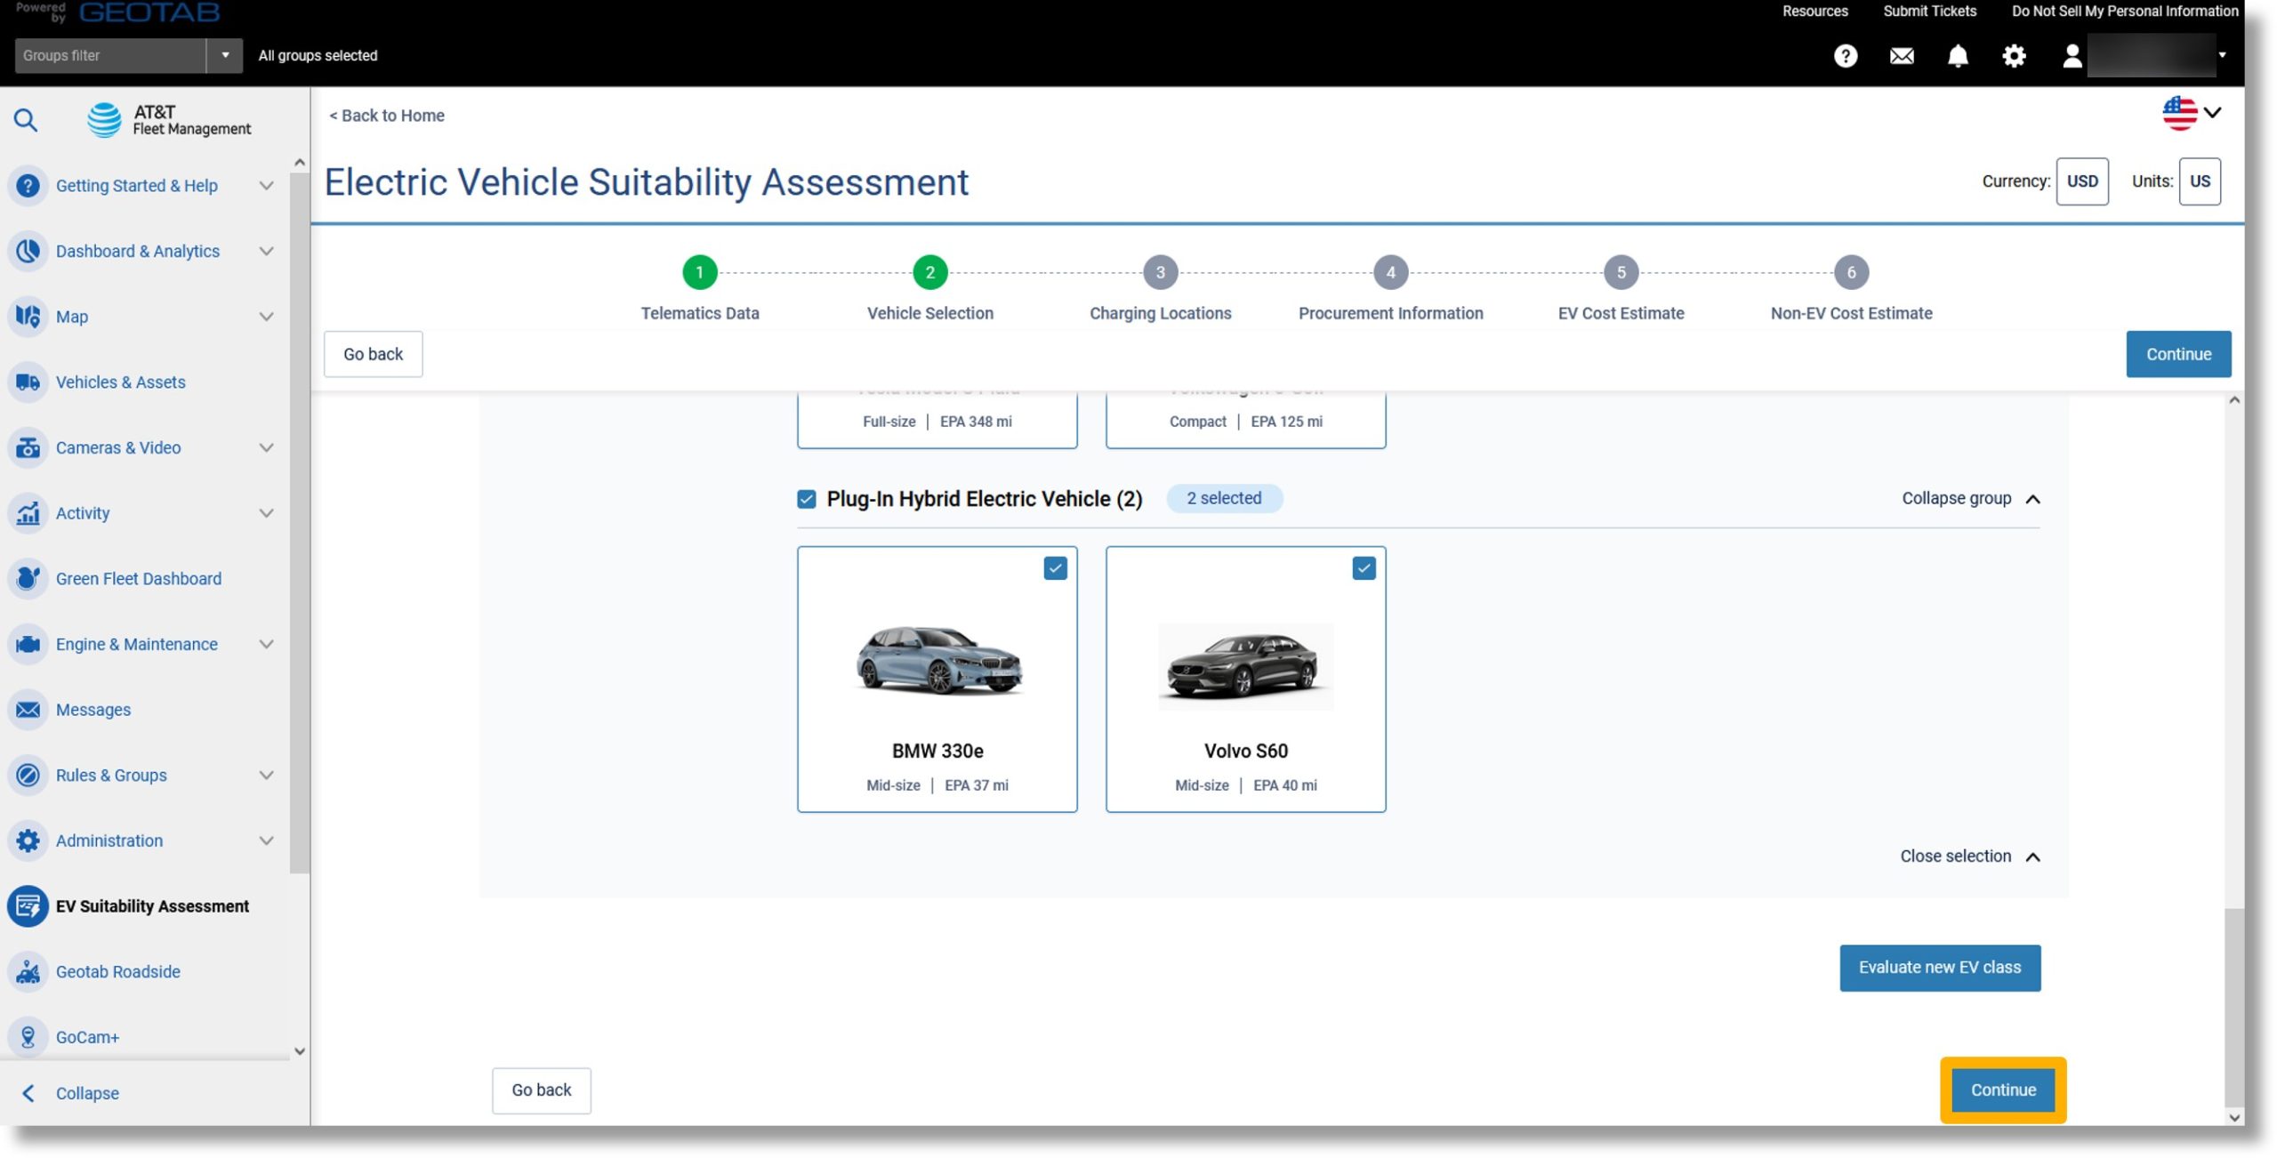The width and height of the screenshot is (2277, 1158).
Task: Click the US units button
Action: coord(2200,181)
